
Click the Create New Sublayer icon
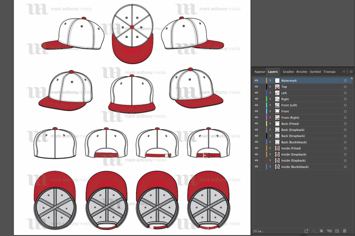tap(329, 230)
